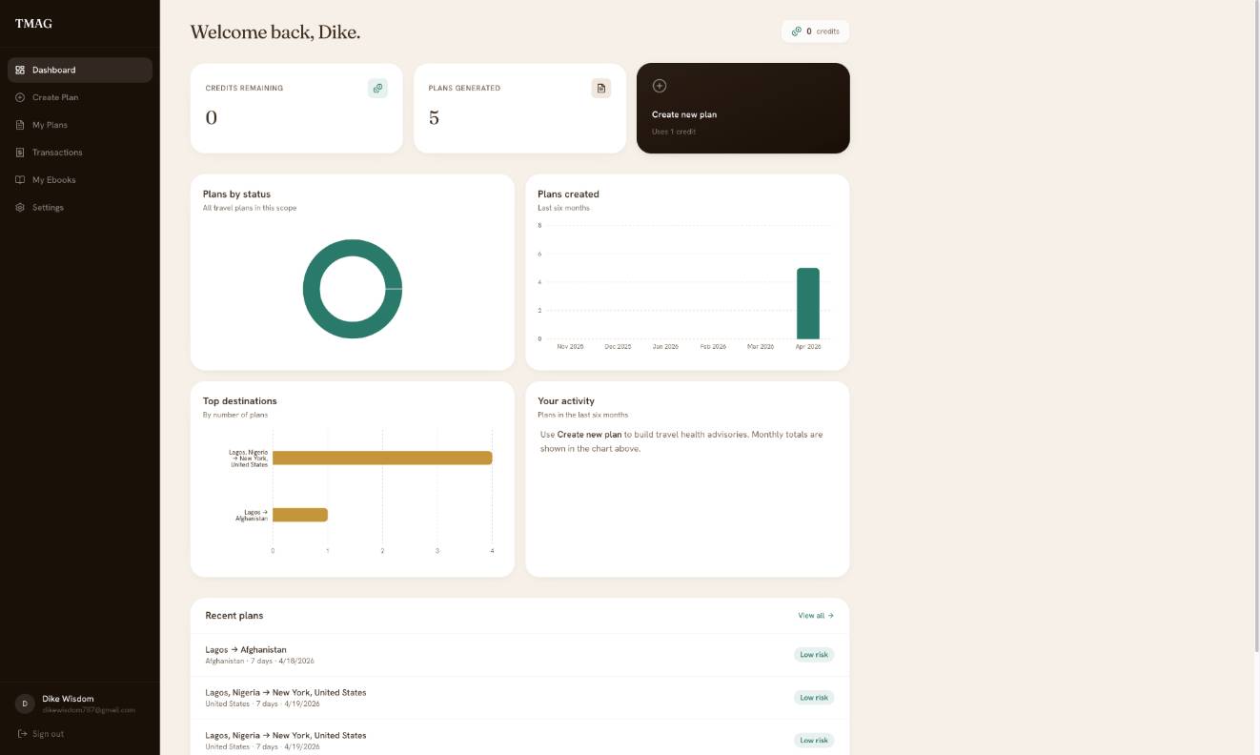Click the 'Nov 2025' axis label
Viewport: 1260px width, 755px height.
point(570,347)
